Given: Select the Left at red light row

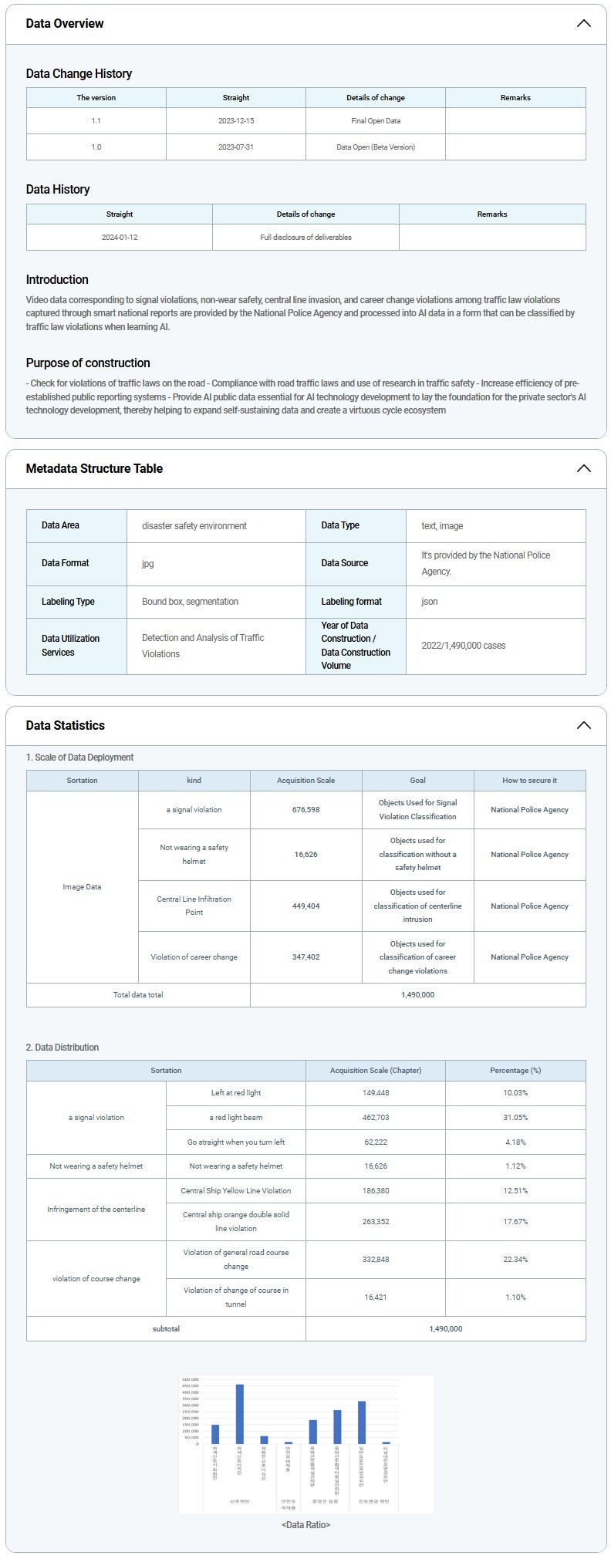Looking at the screenshot, I should point(236,1093).
